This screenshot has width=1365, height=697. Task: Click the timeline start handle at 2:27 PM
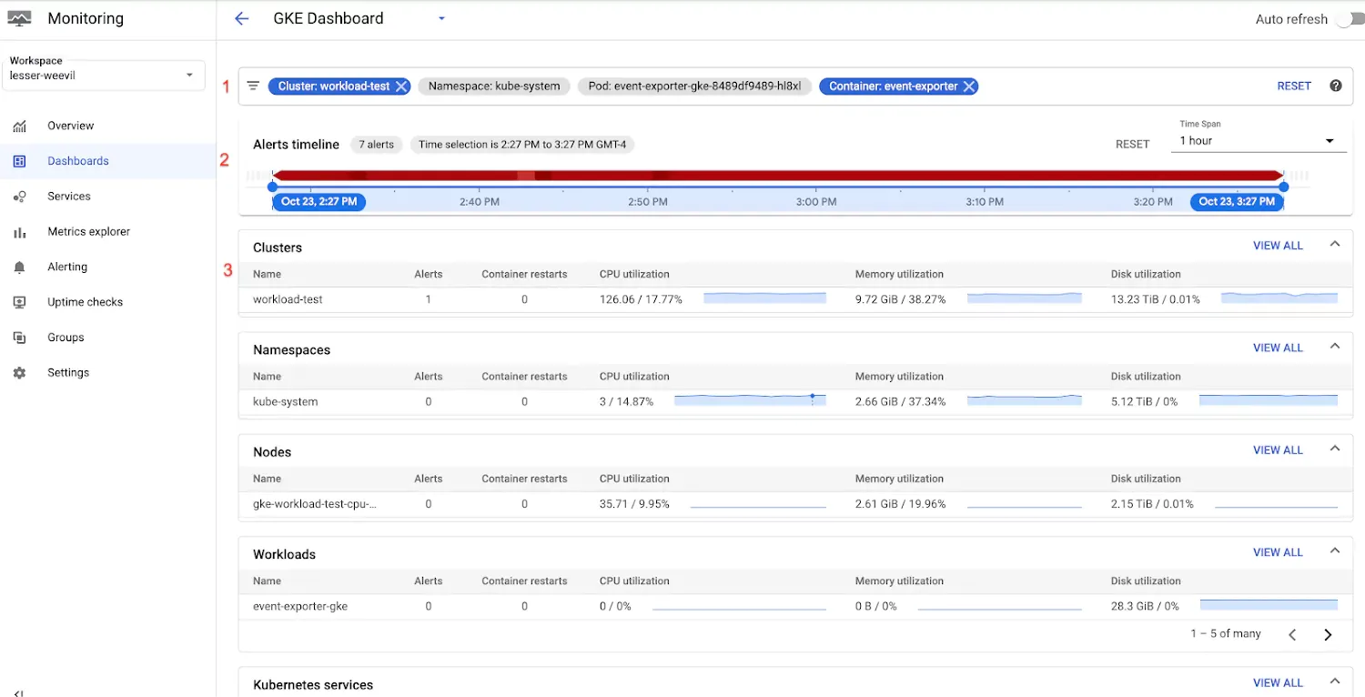pos(273,187)
